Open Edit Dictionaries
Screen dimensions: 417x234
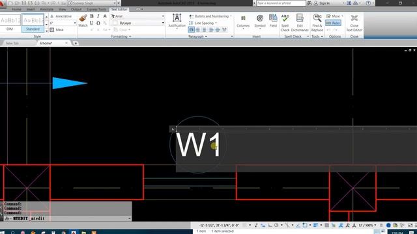(300, 23)
